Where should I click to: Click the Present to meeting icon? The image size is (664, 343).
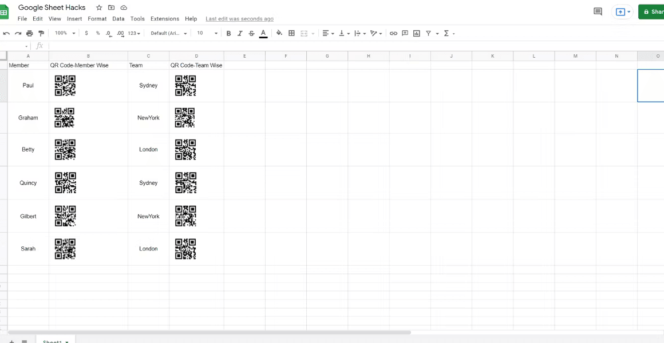(x=620, y=12)
